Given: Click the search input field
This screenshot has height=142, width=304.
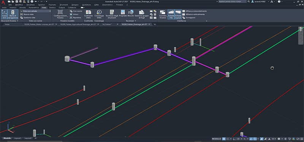Looking at the screenshot, I should [x=233, y=2].
